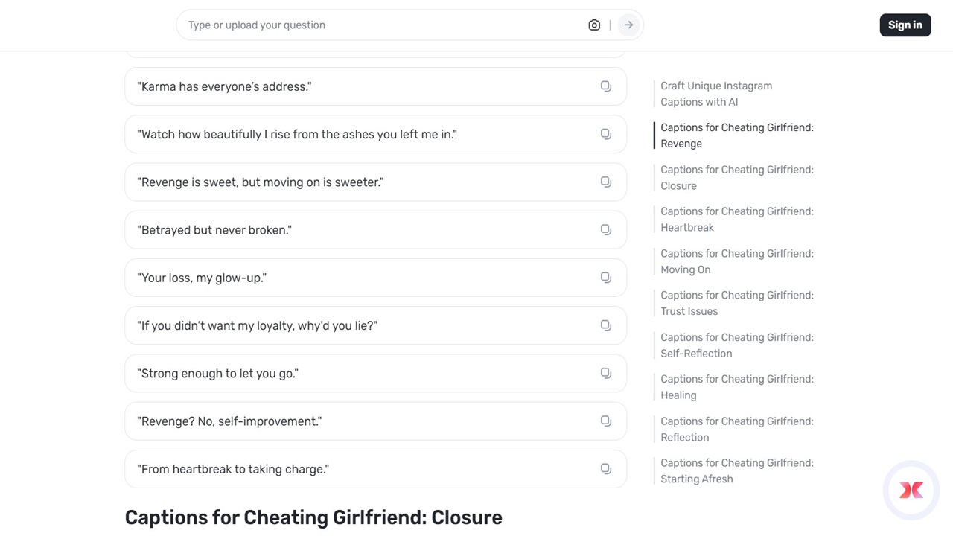The height and width of the screenshot is (536, 953).
Task: Go to the Closure captions section link
Action: click(736, 178)
